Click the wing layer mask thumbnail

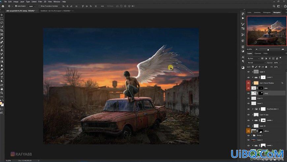(261, 93)
